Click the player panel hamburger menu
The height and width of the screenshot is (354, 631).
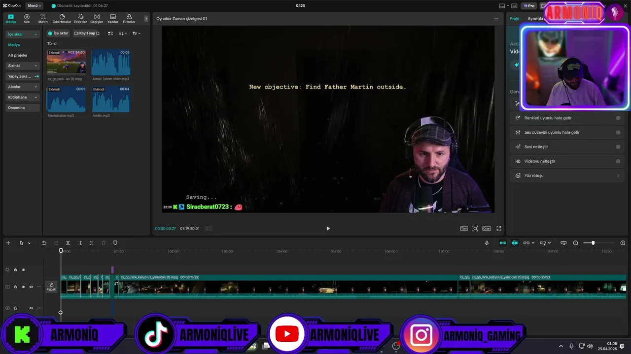click(496, 19)
